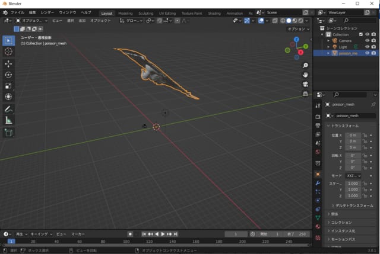Toggle camera view in viewport
The image size is (380, 254).
(x=305, y=84)
